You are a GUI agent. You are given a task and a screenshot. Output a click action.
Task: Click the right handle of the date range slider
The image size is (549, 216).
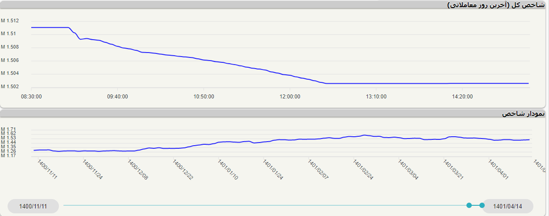[x=482, y=205]
